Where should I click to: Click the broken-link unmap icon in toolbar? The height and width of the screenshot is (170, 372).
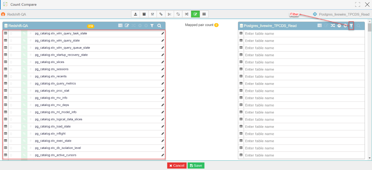(178, 14)
